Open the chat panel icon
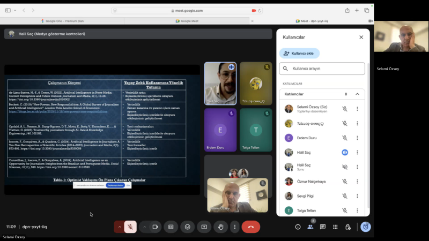This screenshot has width=429, height=241. coord(323,227)
